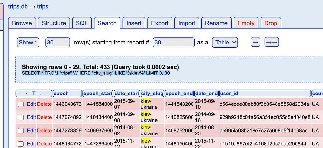
Task: Open the SQL tab
Action: click(x=82, y=23)
